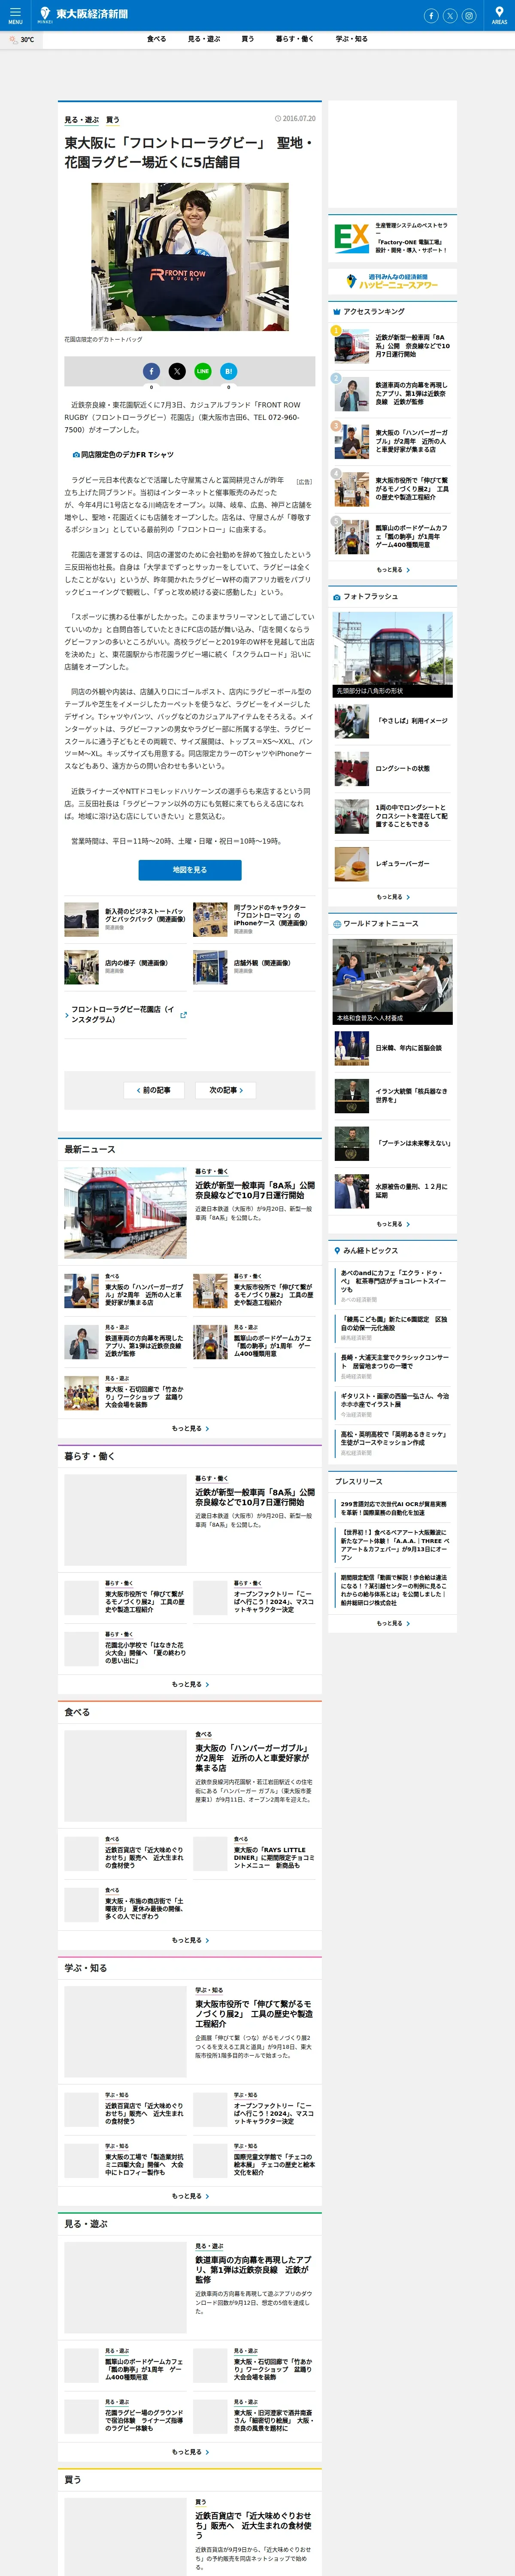Share article via LINE button
515x2576 pixels.
[x=203, y=371]
